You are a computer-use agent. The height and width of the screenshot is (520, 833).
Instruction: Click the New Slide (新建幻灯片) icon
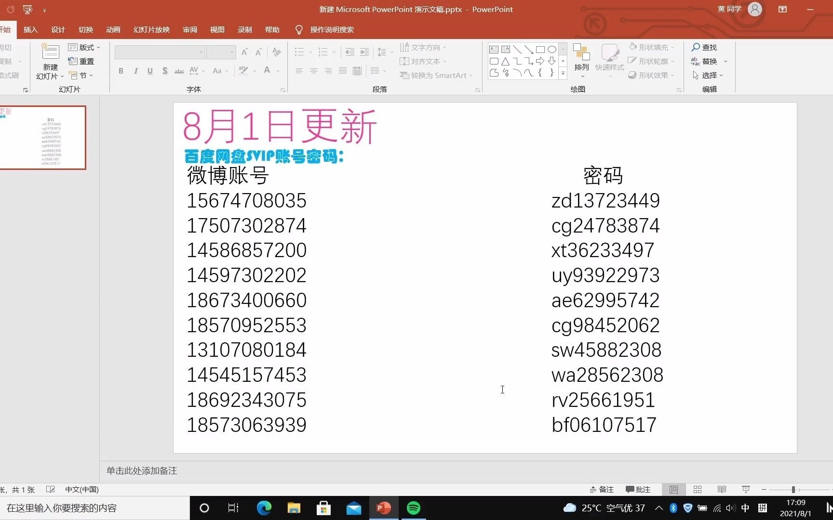pyautogui.click(x=50, y=52)
